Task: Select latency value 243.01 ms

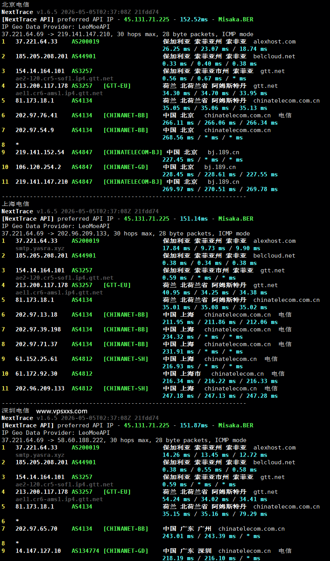Action: click(178, 536)
